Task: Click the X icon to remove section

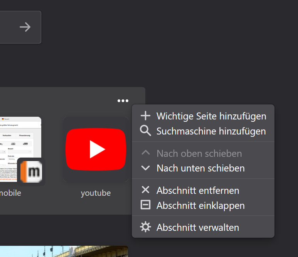Action: 146,190
